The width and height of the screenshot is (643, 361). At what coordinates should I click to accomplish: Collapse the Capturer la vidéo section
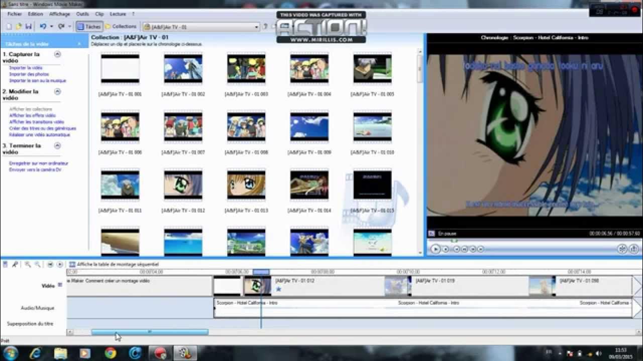coord(57,54)
